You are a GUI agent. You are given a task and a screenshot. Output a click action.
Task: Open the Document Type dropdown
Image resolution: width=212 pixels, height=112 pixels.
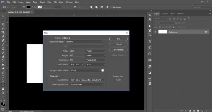click(84, 42)
